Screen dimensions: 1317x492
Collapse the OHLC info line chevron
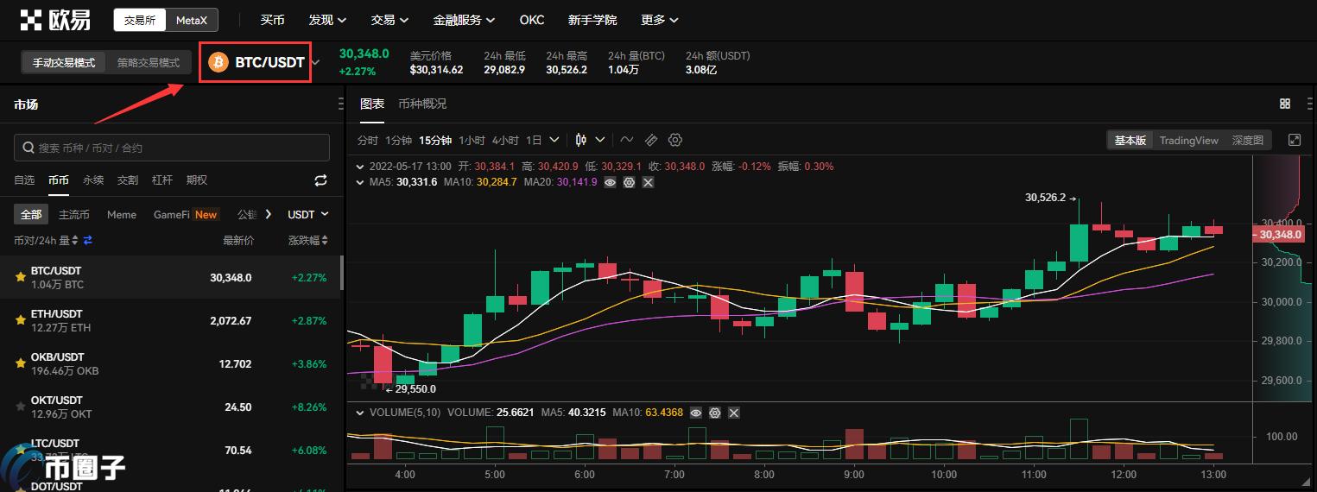pos(360,166)
